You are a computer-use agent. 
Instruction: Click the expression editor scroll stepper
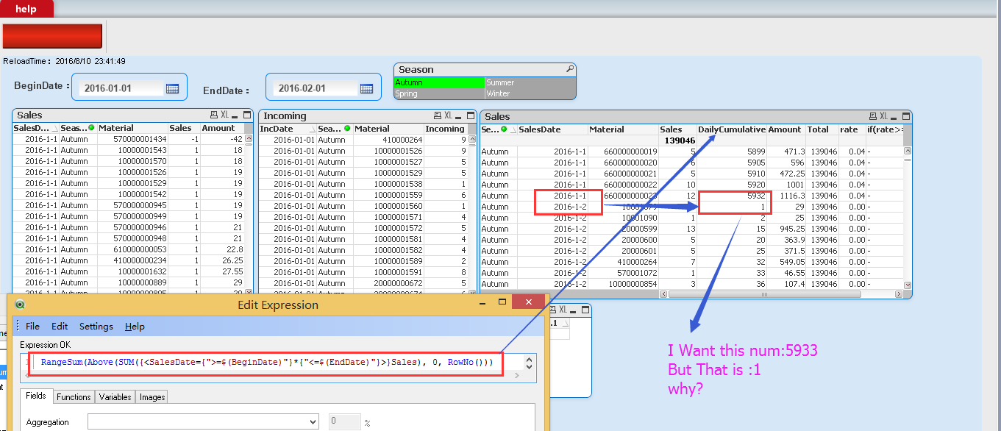pos(528,363)
